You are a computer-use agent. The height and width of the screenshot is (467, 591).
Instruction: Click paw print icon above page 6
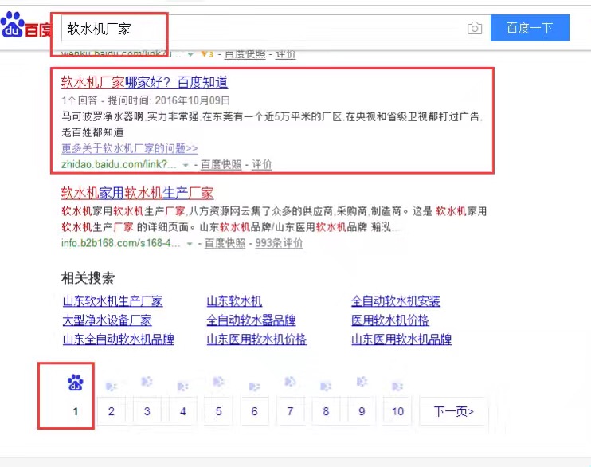point(254,387)
